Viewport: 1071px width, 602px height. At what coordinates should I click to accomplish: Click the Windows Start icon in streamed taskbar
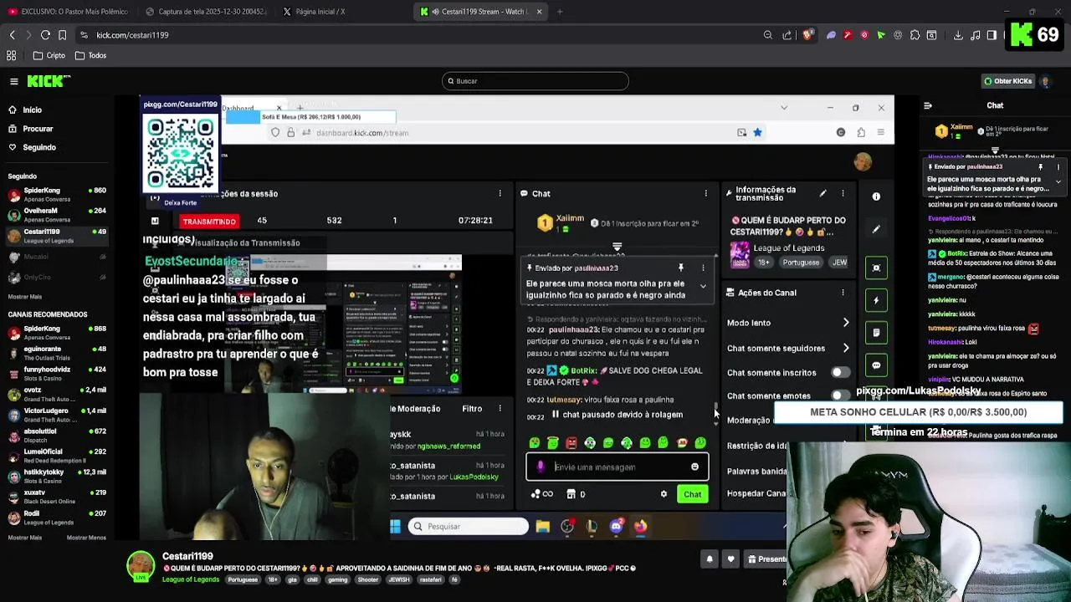click(x=396, y=526)
